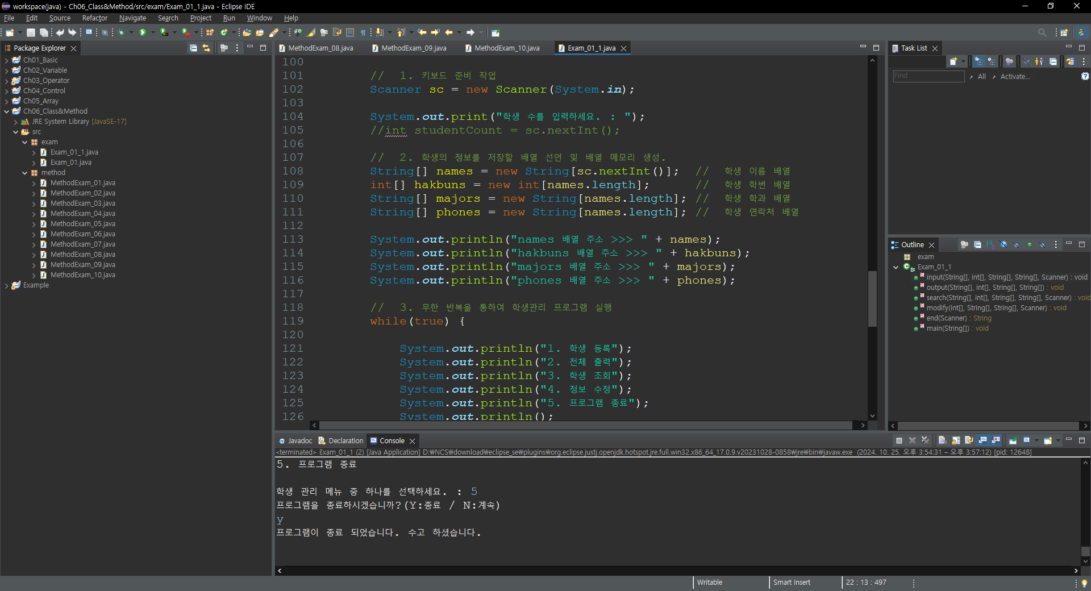Click Pin Console icon
The width and height of the screenshot is (1091, 591).
pyautogui.click(x=1013, y=440)
